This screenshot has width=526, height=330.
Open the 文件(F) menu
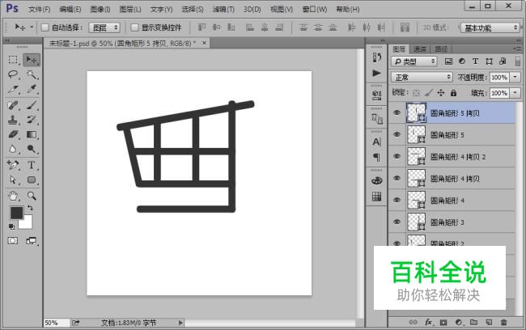pos(40,10)
